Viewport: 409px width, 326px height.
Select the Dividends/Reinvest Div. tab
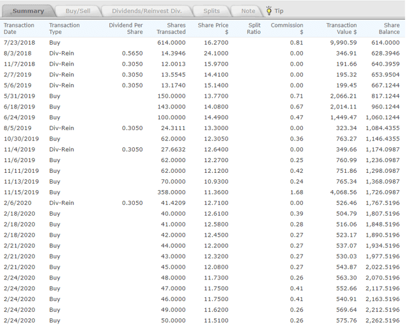[146, 11]
